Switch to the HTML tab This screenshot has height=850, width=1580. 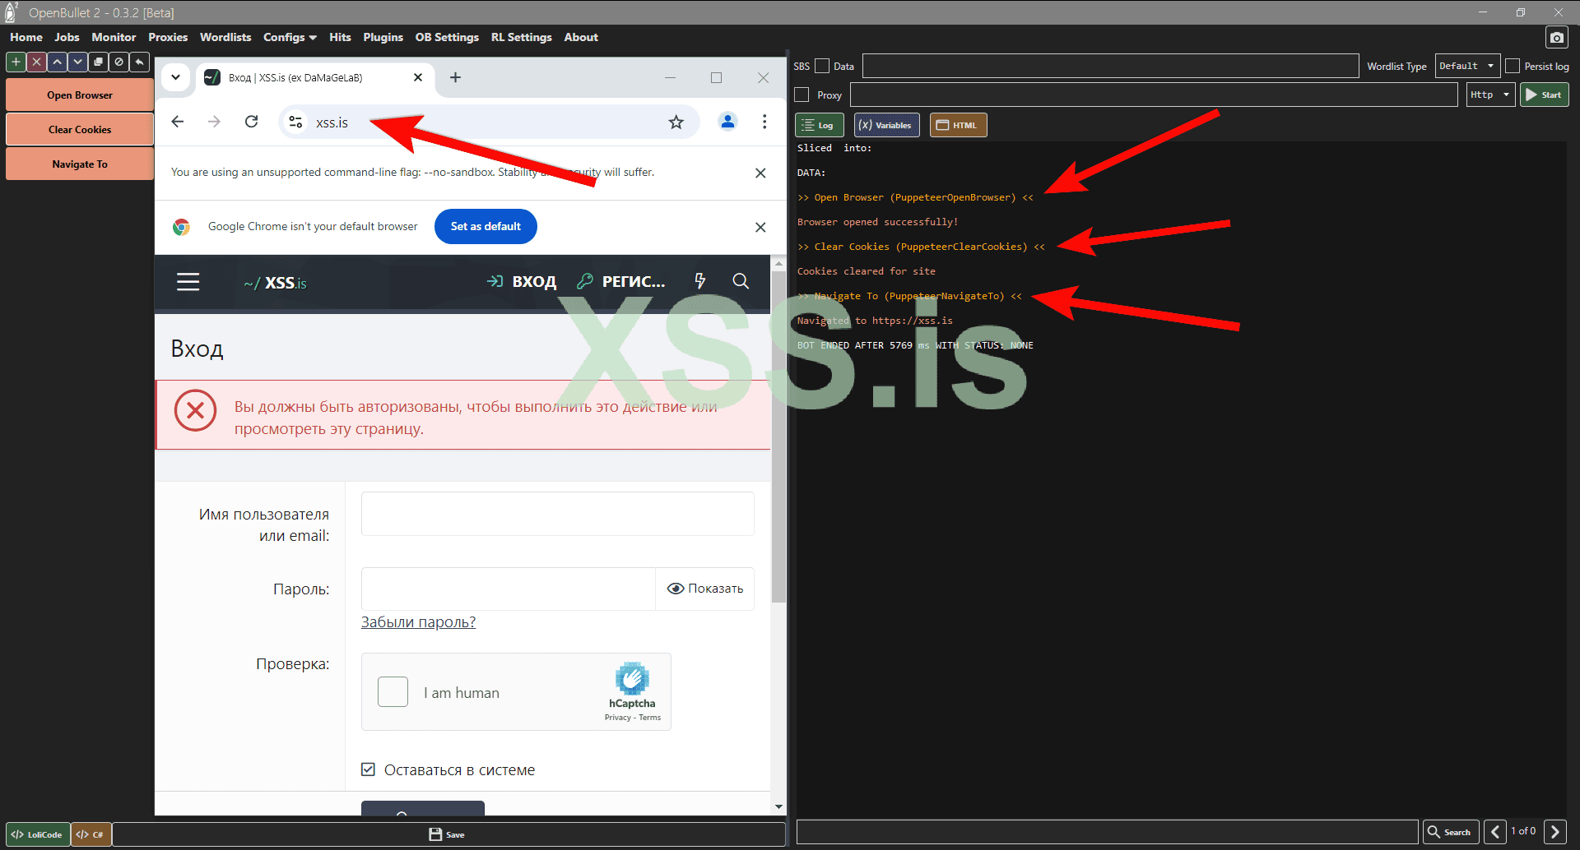[958, 125]
